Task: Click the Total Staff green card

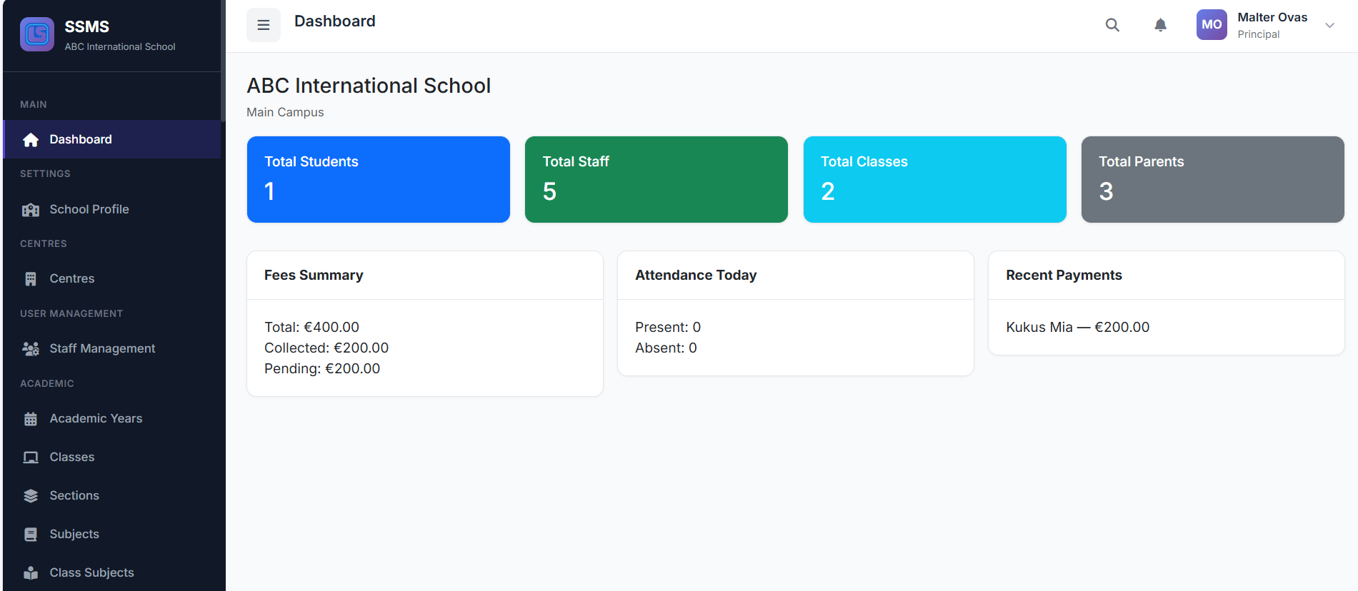Action: [x=656, y=179]
